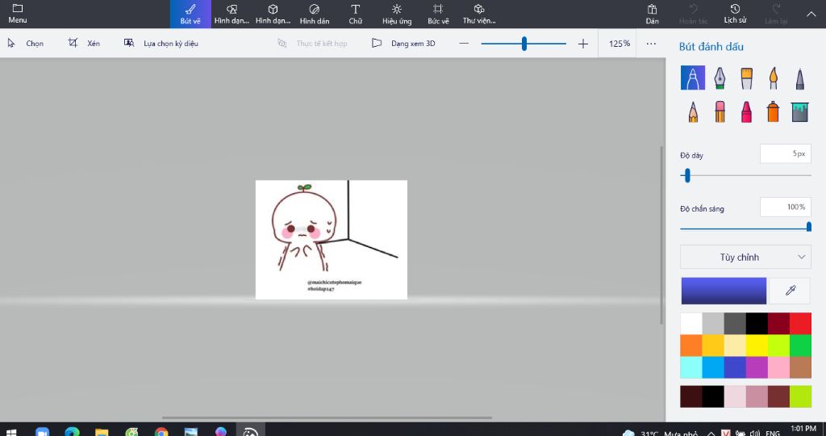The image size is (826, 436).
Task: Choose the light cyan color swatch
Action: coord(691,367)
